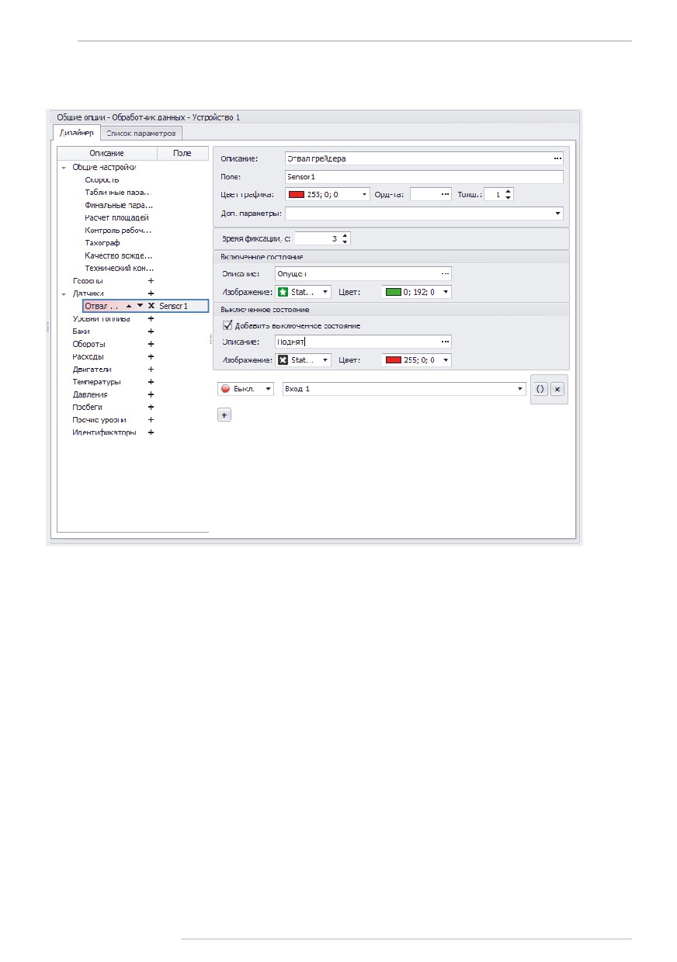Image resolution: width=677 pixels, height=962 pixels.
Task: Collapse the Общие настройки tree node
Action: tap(64, 167)
